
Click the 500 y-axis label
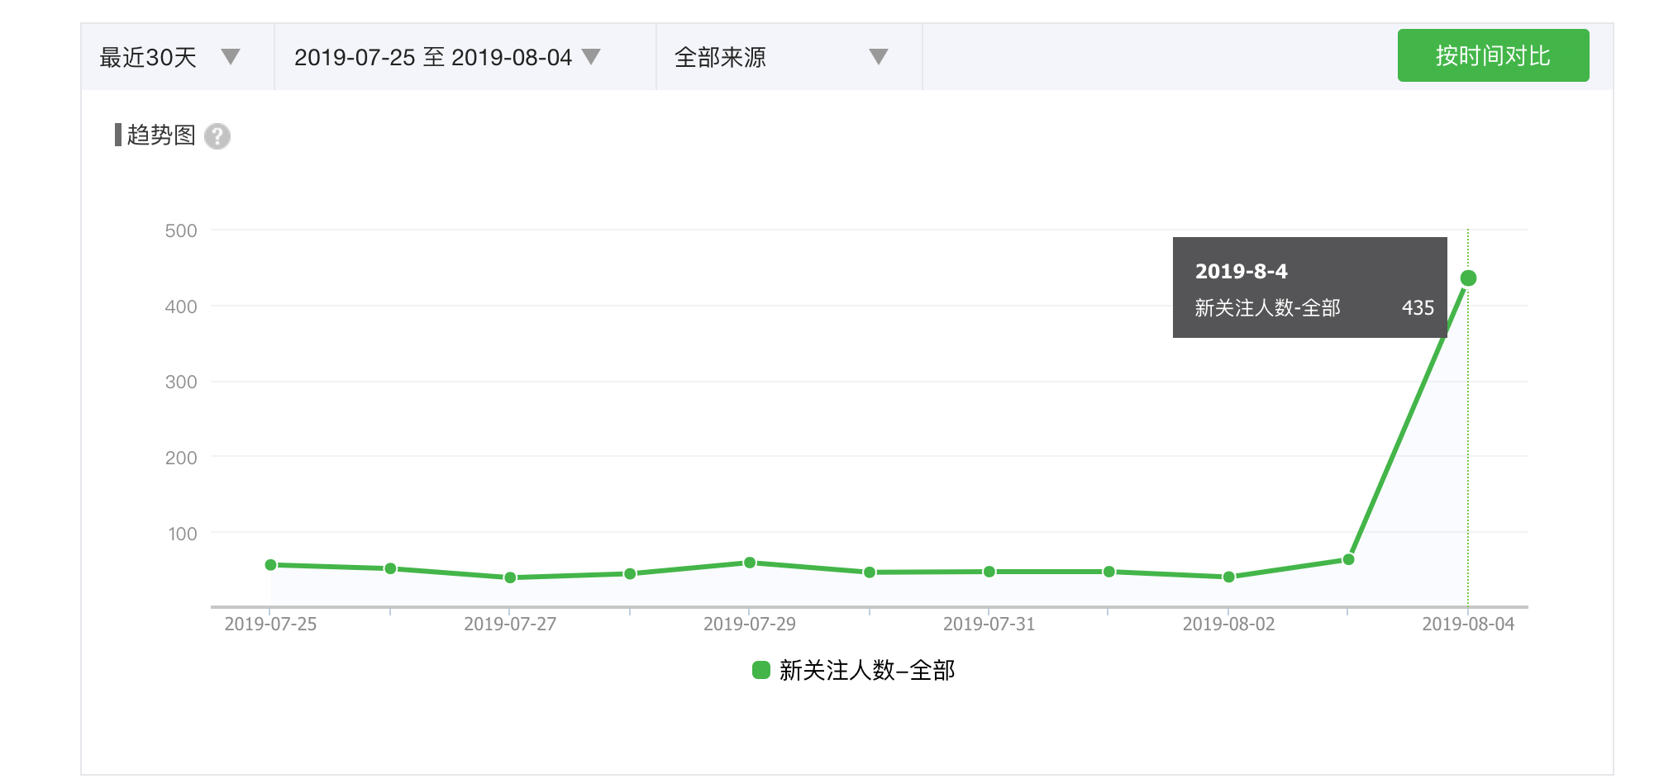[x=181, y=231]
